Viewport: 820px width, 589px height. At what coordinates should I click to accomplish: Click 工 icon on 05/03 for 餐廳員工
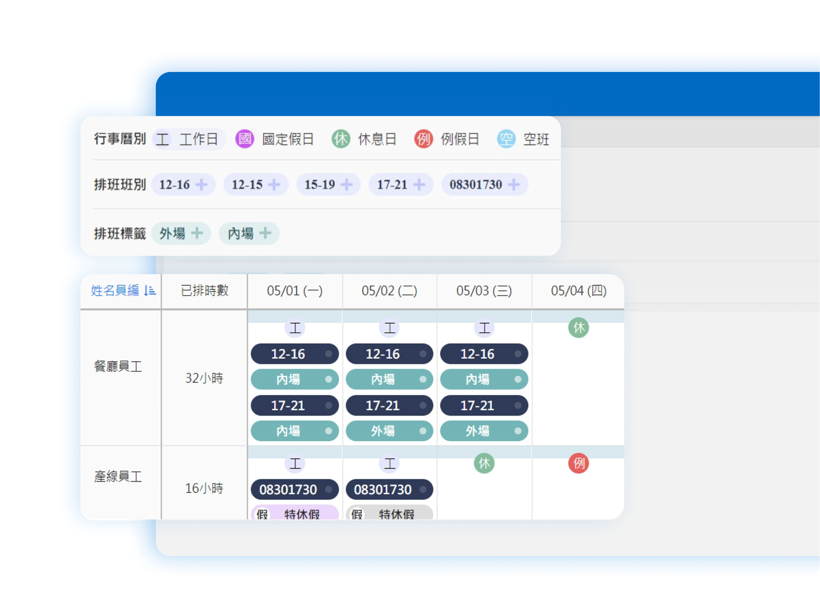484,328
